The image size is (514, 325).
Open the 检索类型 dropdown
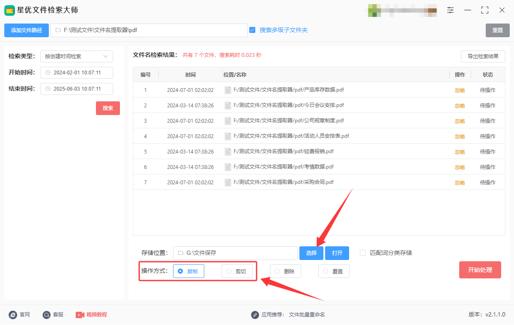[77, 56]
